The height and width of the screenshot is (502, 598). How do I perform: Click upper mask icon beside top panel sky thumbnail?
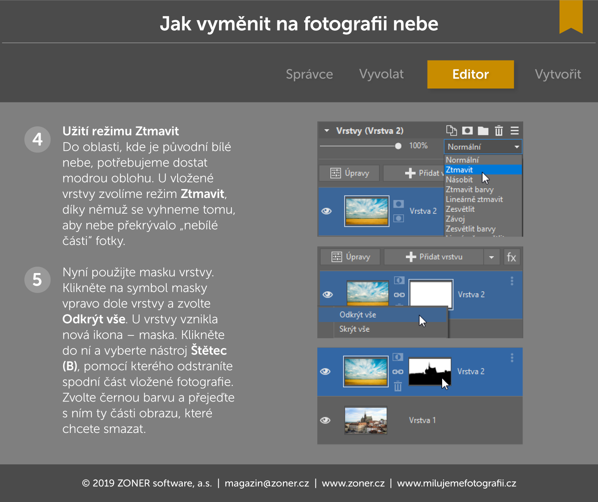click(398, 204)
